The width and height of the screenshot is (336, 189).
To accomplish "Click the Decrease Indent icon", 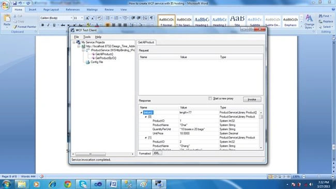I will click(133, 18).
